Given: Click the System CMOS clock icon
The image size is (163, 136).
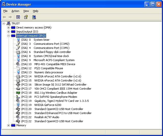Looking at the screenshot, I should [x=18, y=56].
